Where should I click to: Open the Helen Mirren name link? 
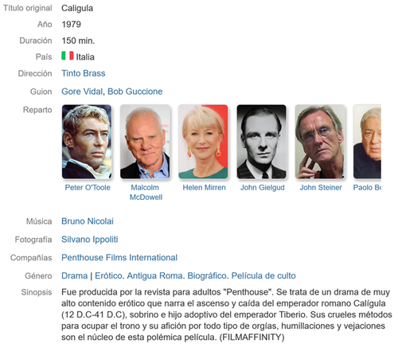point(204,188)
